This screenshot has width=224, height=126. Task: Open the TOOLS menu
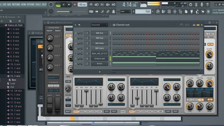pos(38,5)
